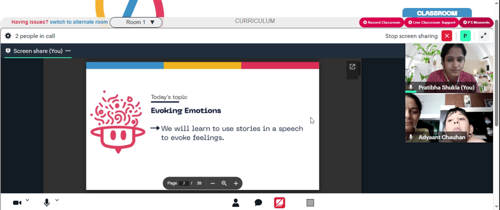Open screen share options ellipsis
The image size is (500, 210).
pos(68,50)
